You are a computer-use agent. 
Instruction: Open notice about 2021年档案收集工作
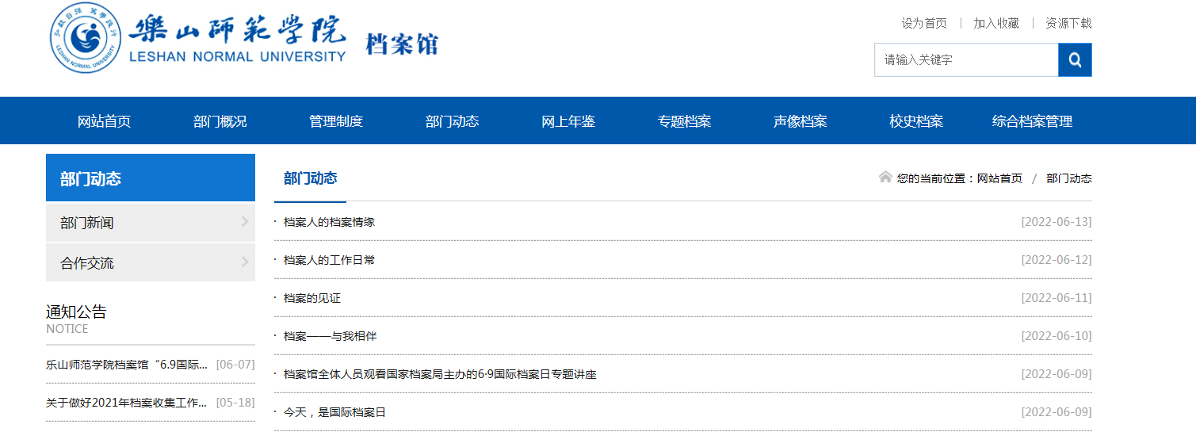click(126, 403)
